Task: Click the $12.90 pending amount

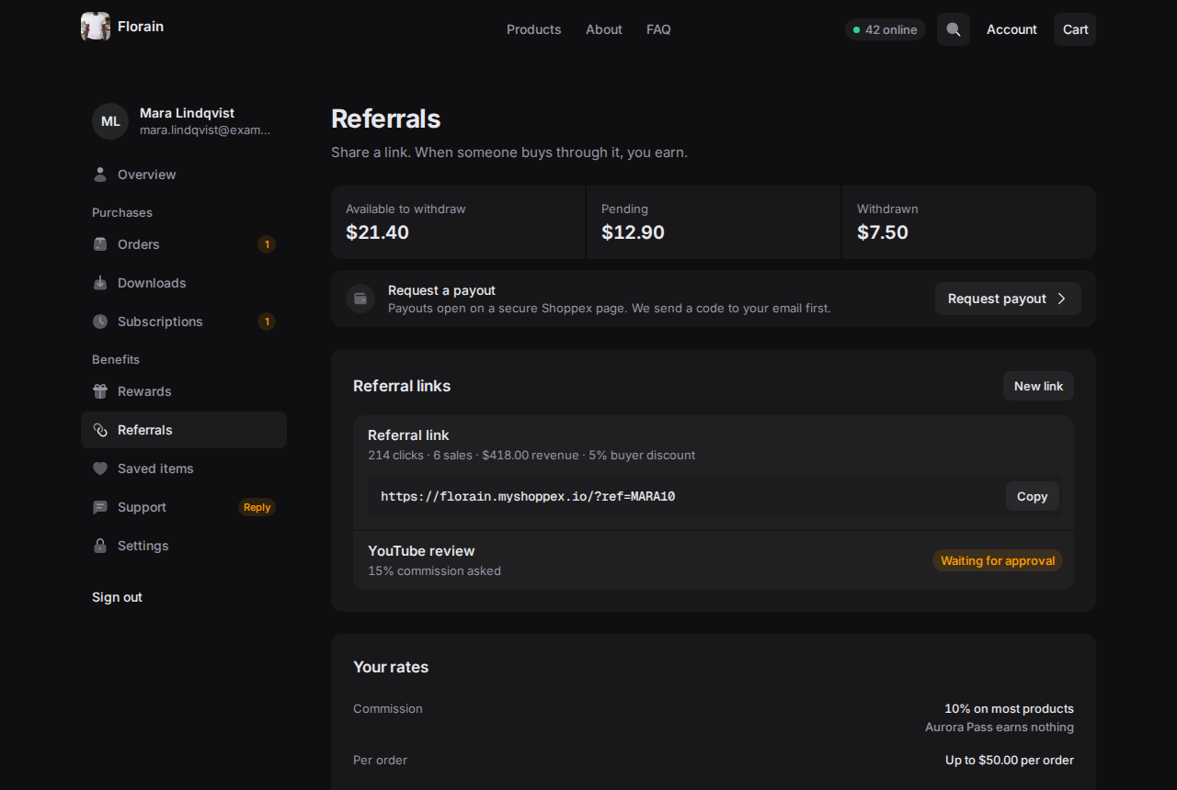Action: [x=633, y=232]
